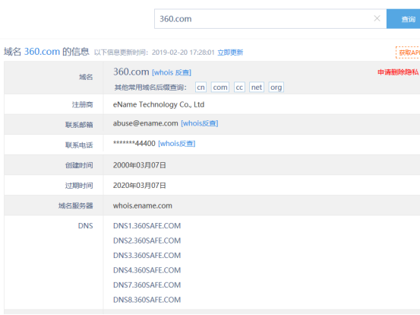Click DNS2.360SAFE.COM entry
This screenshot has height=315, width=420.
coord(147,240)
